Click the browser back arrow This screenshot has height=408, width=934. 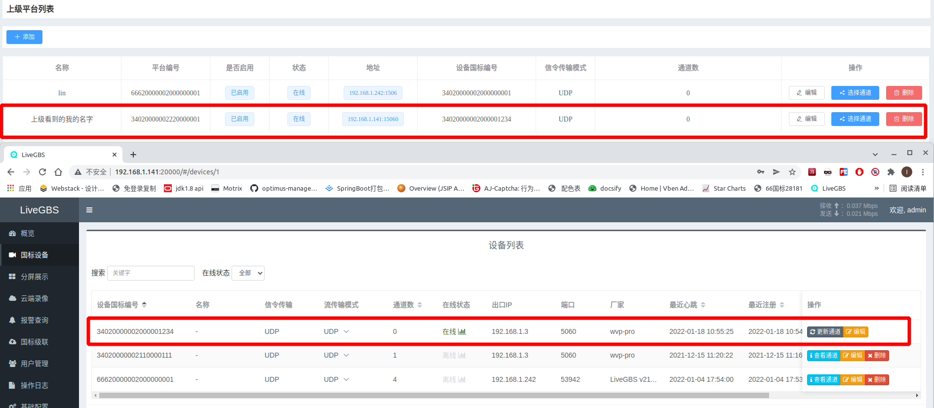pos(11,172)
